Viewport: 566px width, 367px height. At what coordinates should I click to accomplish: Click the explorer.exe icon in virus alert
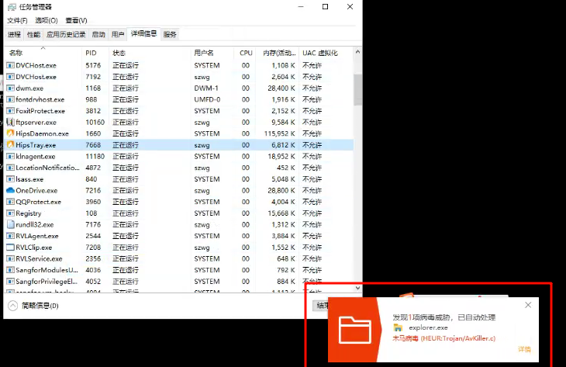coord(398,328)
